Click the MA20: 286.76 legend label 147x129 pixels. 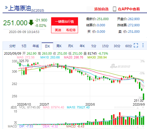click(x=73, y=57)
